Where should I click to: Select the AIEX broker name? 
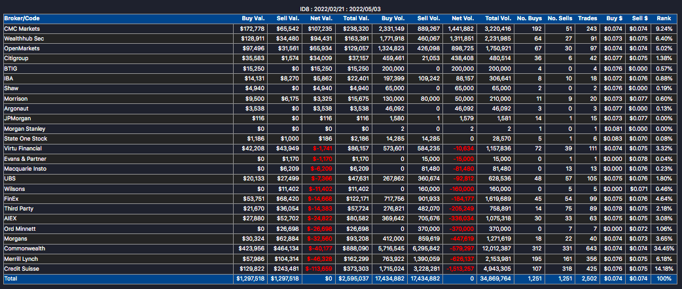(10, 218)
